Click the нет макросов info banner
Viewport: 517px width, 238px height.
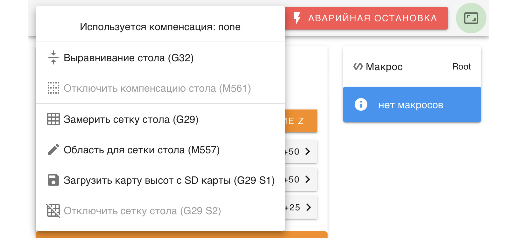pyautogui.click(x=412, y=105)
